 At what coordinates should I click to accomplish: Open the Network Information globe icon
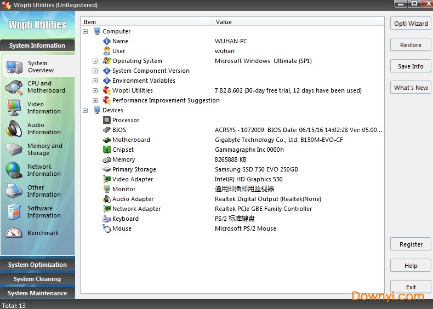click(14, 170)
